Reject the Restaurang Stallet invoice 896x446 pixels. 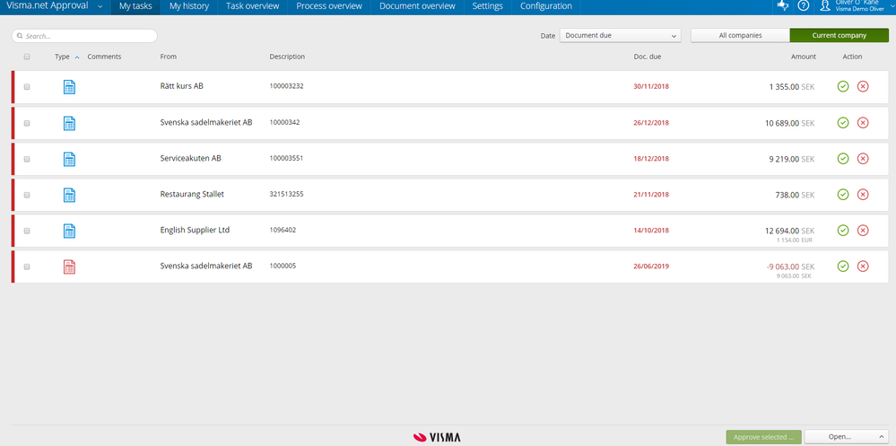pos(863,195)
